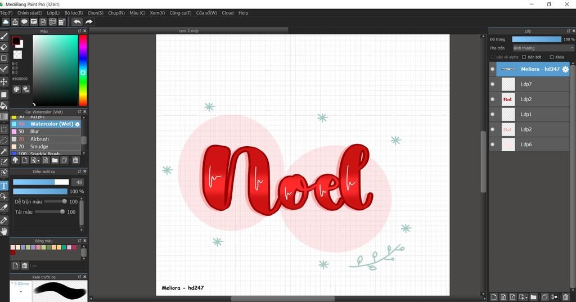Click the brush size value field 48
The width and height of the screenshot is (576, 302).
[x=78, y=182]
